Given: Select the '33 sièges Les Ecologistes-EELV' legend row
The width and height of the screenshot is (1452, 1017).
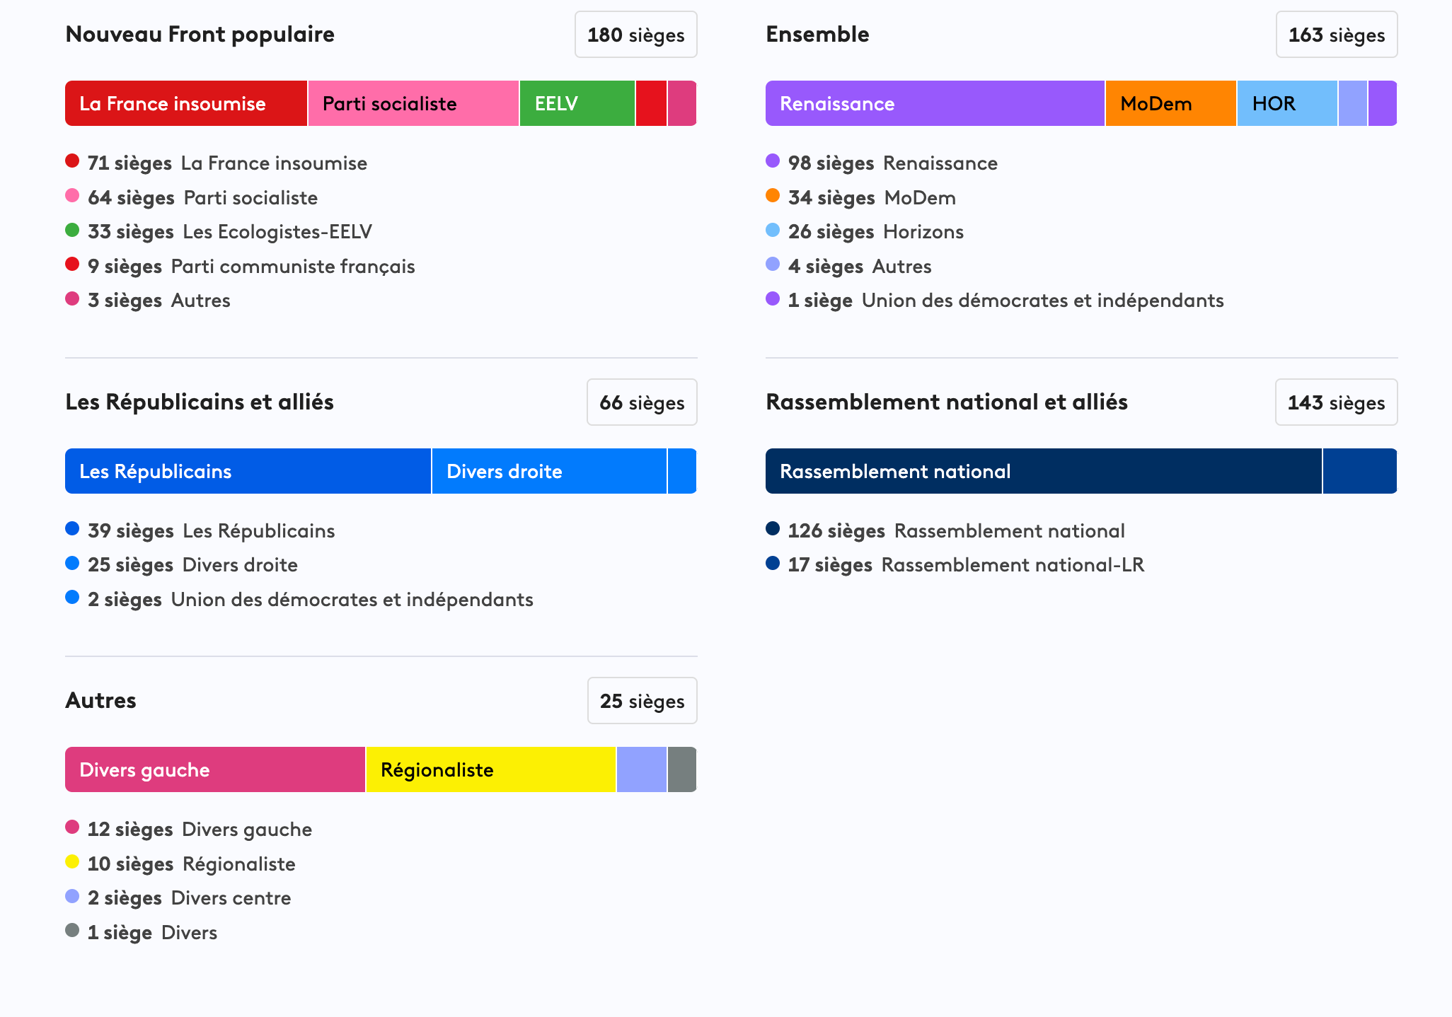Looking at the screenshot, I should click(x=219, y=231).
